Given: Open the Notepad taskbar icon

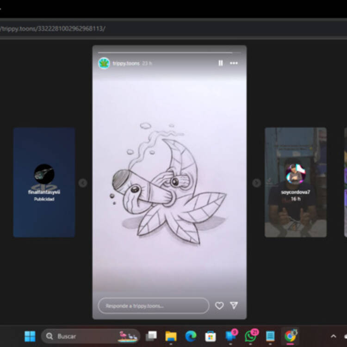Looking at the screenshot, I should pos(270,336).
